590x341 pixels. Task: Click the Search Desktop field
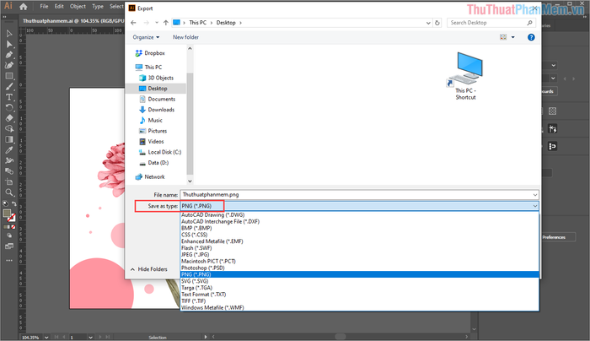coord(491,23)
